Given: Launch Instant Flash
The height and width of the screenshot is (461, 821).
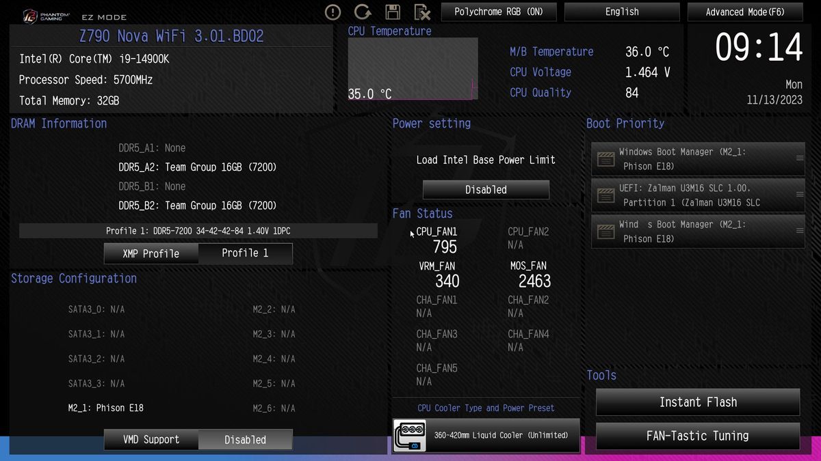Looking at the screenshot, I should 697,402.
